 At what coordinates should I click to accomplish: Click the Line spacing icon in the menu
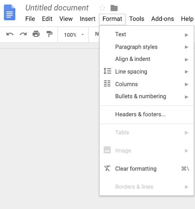[107, 71]
